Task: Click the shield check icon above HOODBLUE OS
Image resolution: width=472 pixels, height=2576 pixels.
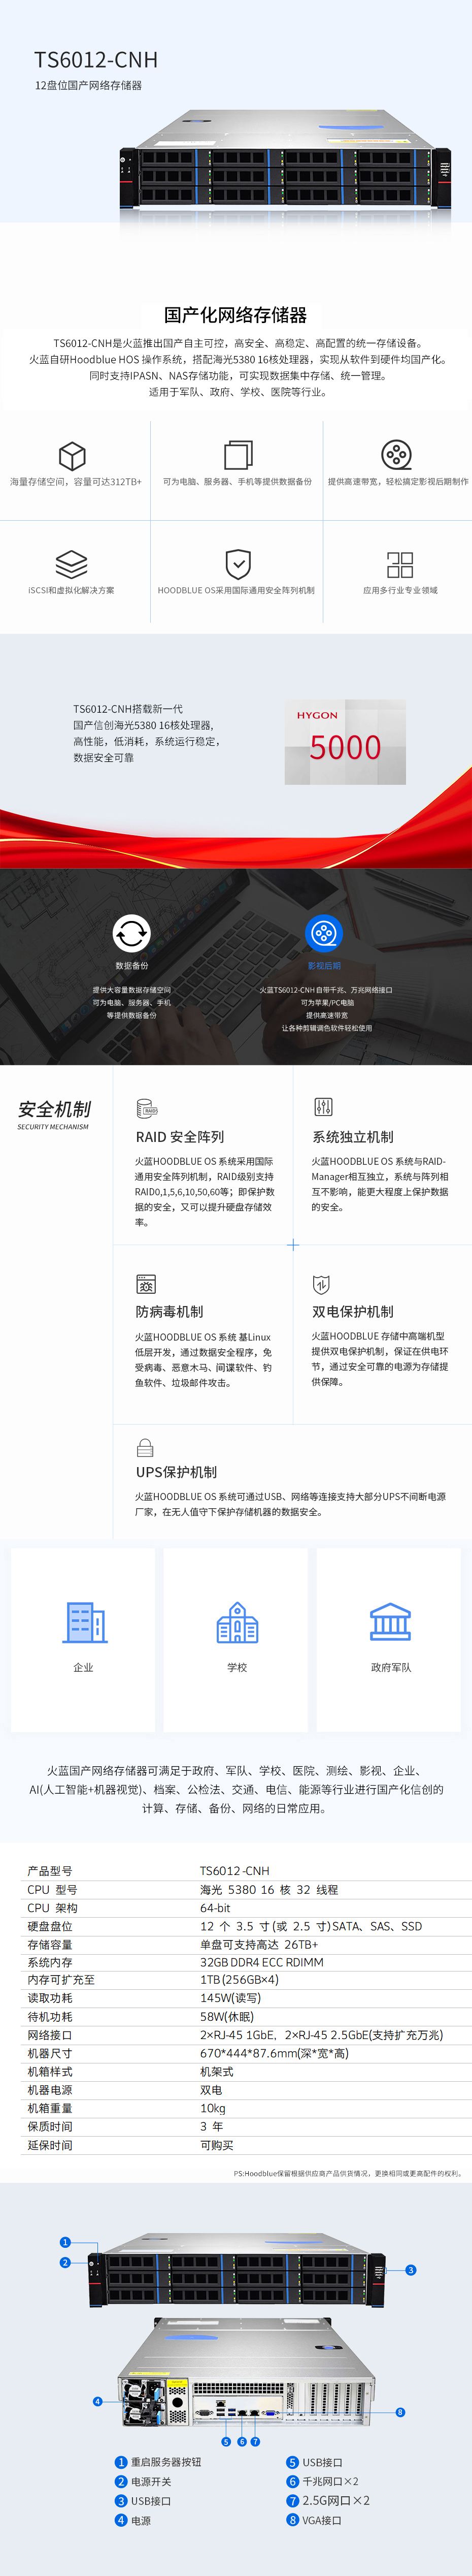Action: point(238,564)
